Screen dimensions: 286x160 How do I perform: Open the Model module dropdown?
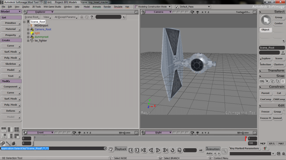click(x=11, y=11)
